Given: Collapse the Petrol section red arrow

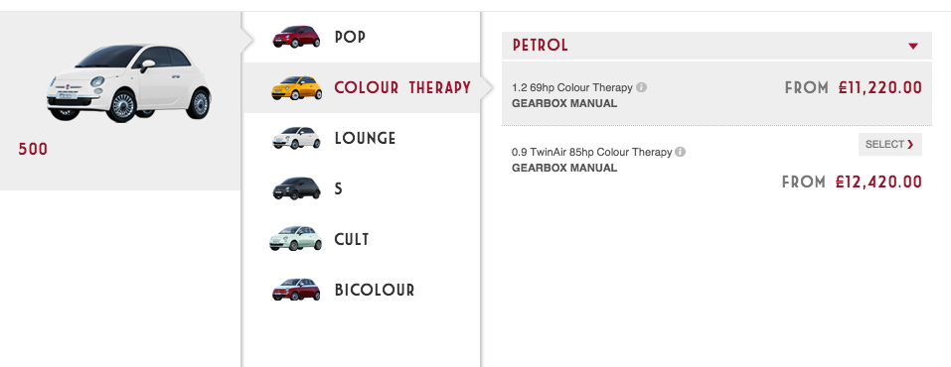Looking at the screenshot, I should pyautogui.click(x=913, y=46).
